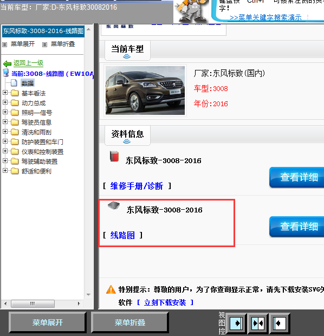Expand the 基本看法 tree node
Image resolution: width=324 pixels, height=336 pixels.
click(5, 92)
